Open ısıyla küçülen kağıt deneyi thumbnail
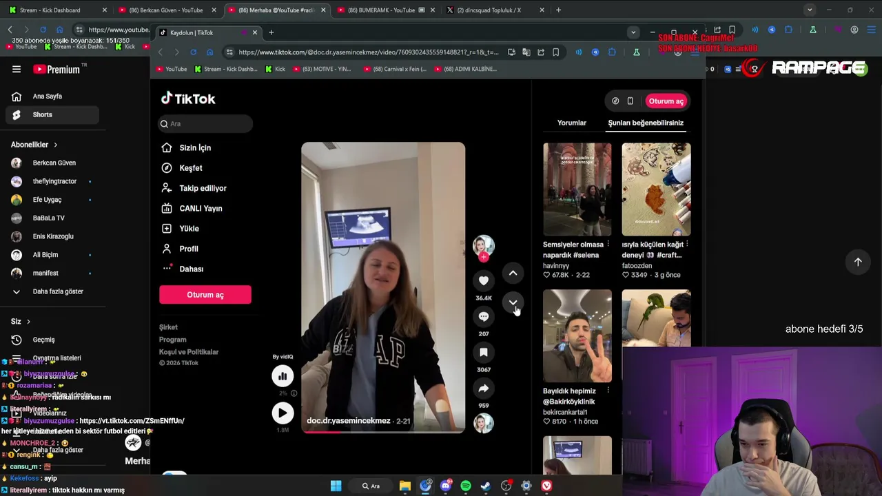The height and width of the screenshot is (496, 882). pos(656,189)
